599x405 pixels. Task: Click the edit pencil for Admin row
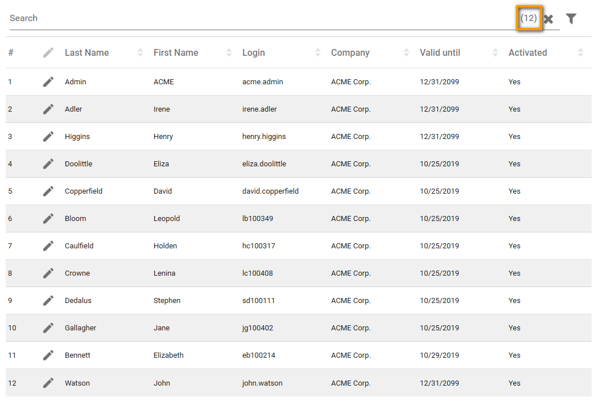(48, 82)
